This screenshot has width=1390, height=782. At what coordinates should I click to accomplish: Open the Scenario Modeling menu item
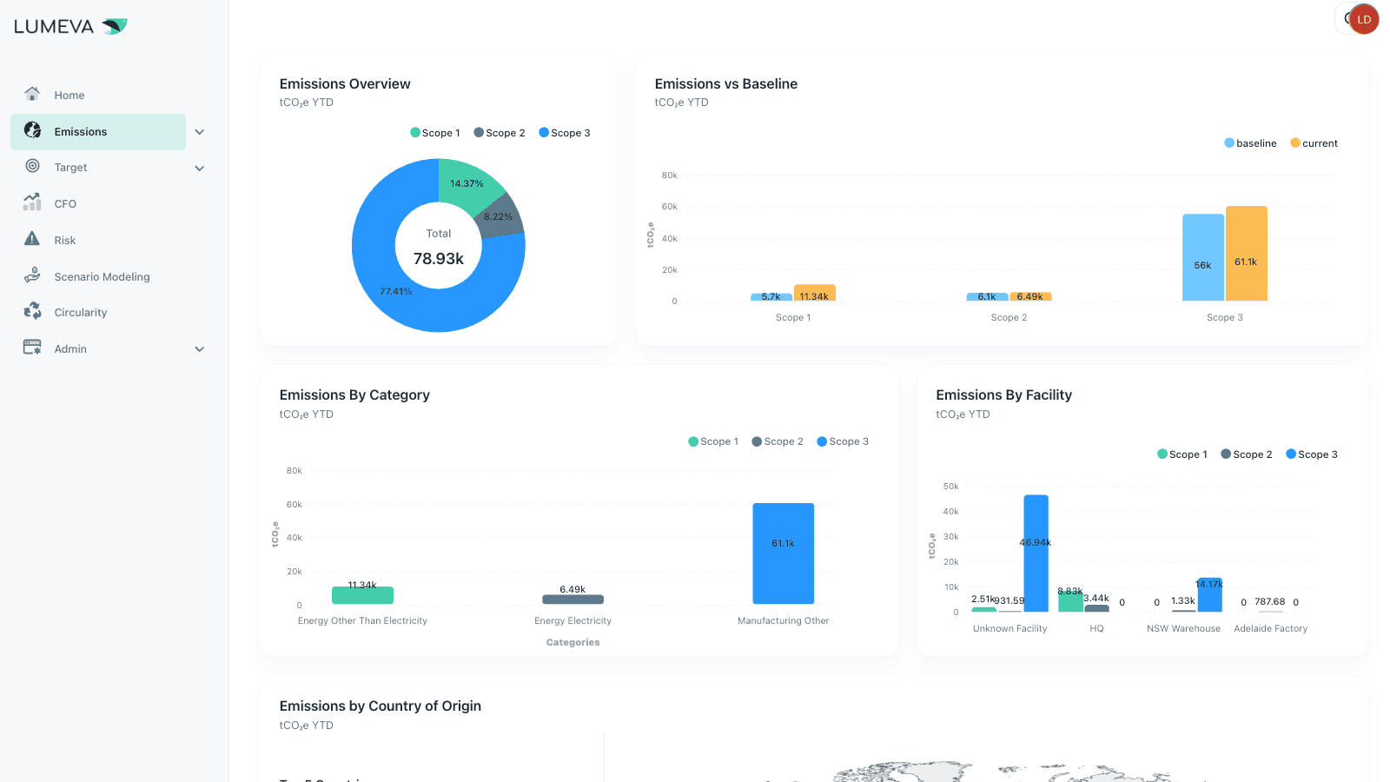pos(102,277)
